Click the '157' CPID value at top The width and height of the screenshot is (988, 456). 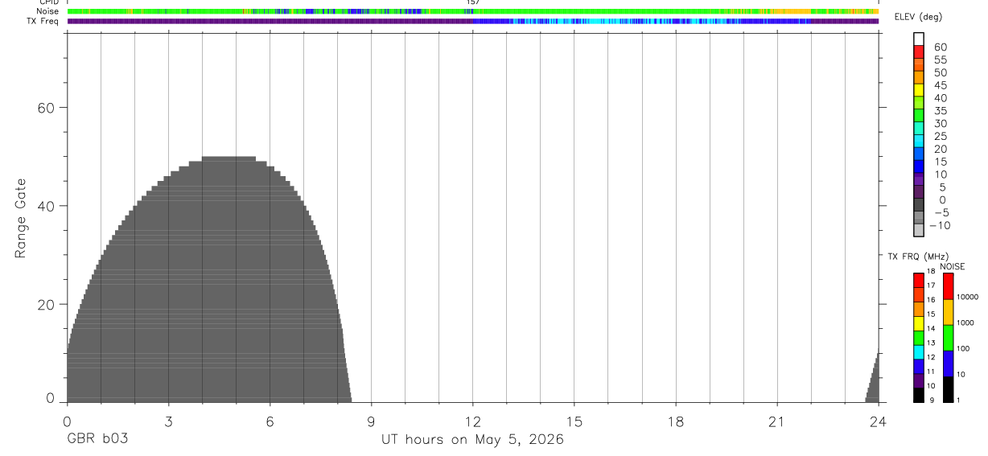click(473, 2)
